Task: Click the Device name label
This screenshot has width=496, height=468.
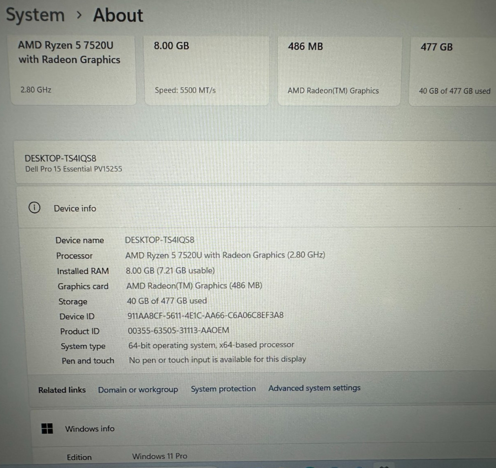Action: (x=79, y=240)
